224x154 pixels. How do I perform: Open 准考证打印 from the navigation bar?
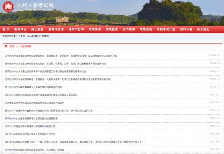pos(56,29)
